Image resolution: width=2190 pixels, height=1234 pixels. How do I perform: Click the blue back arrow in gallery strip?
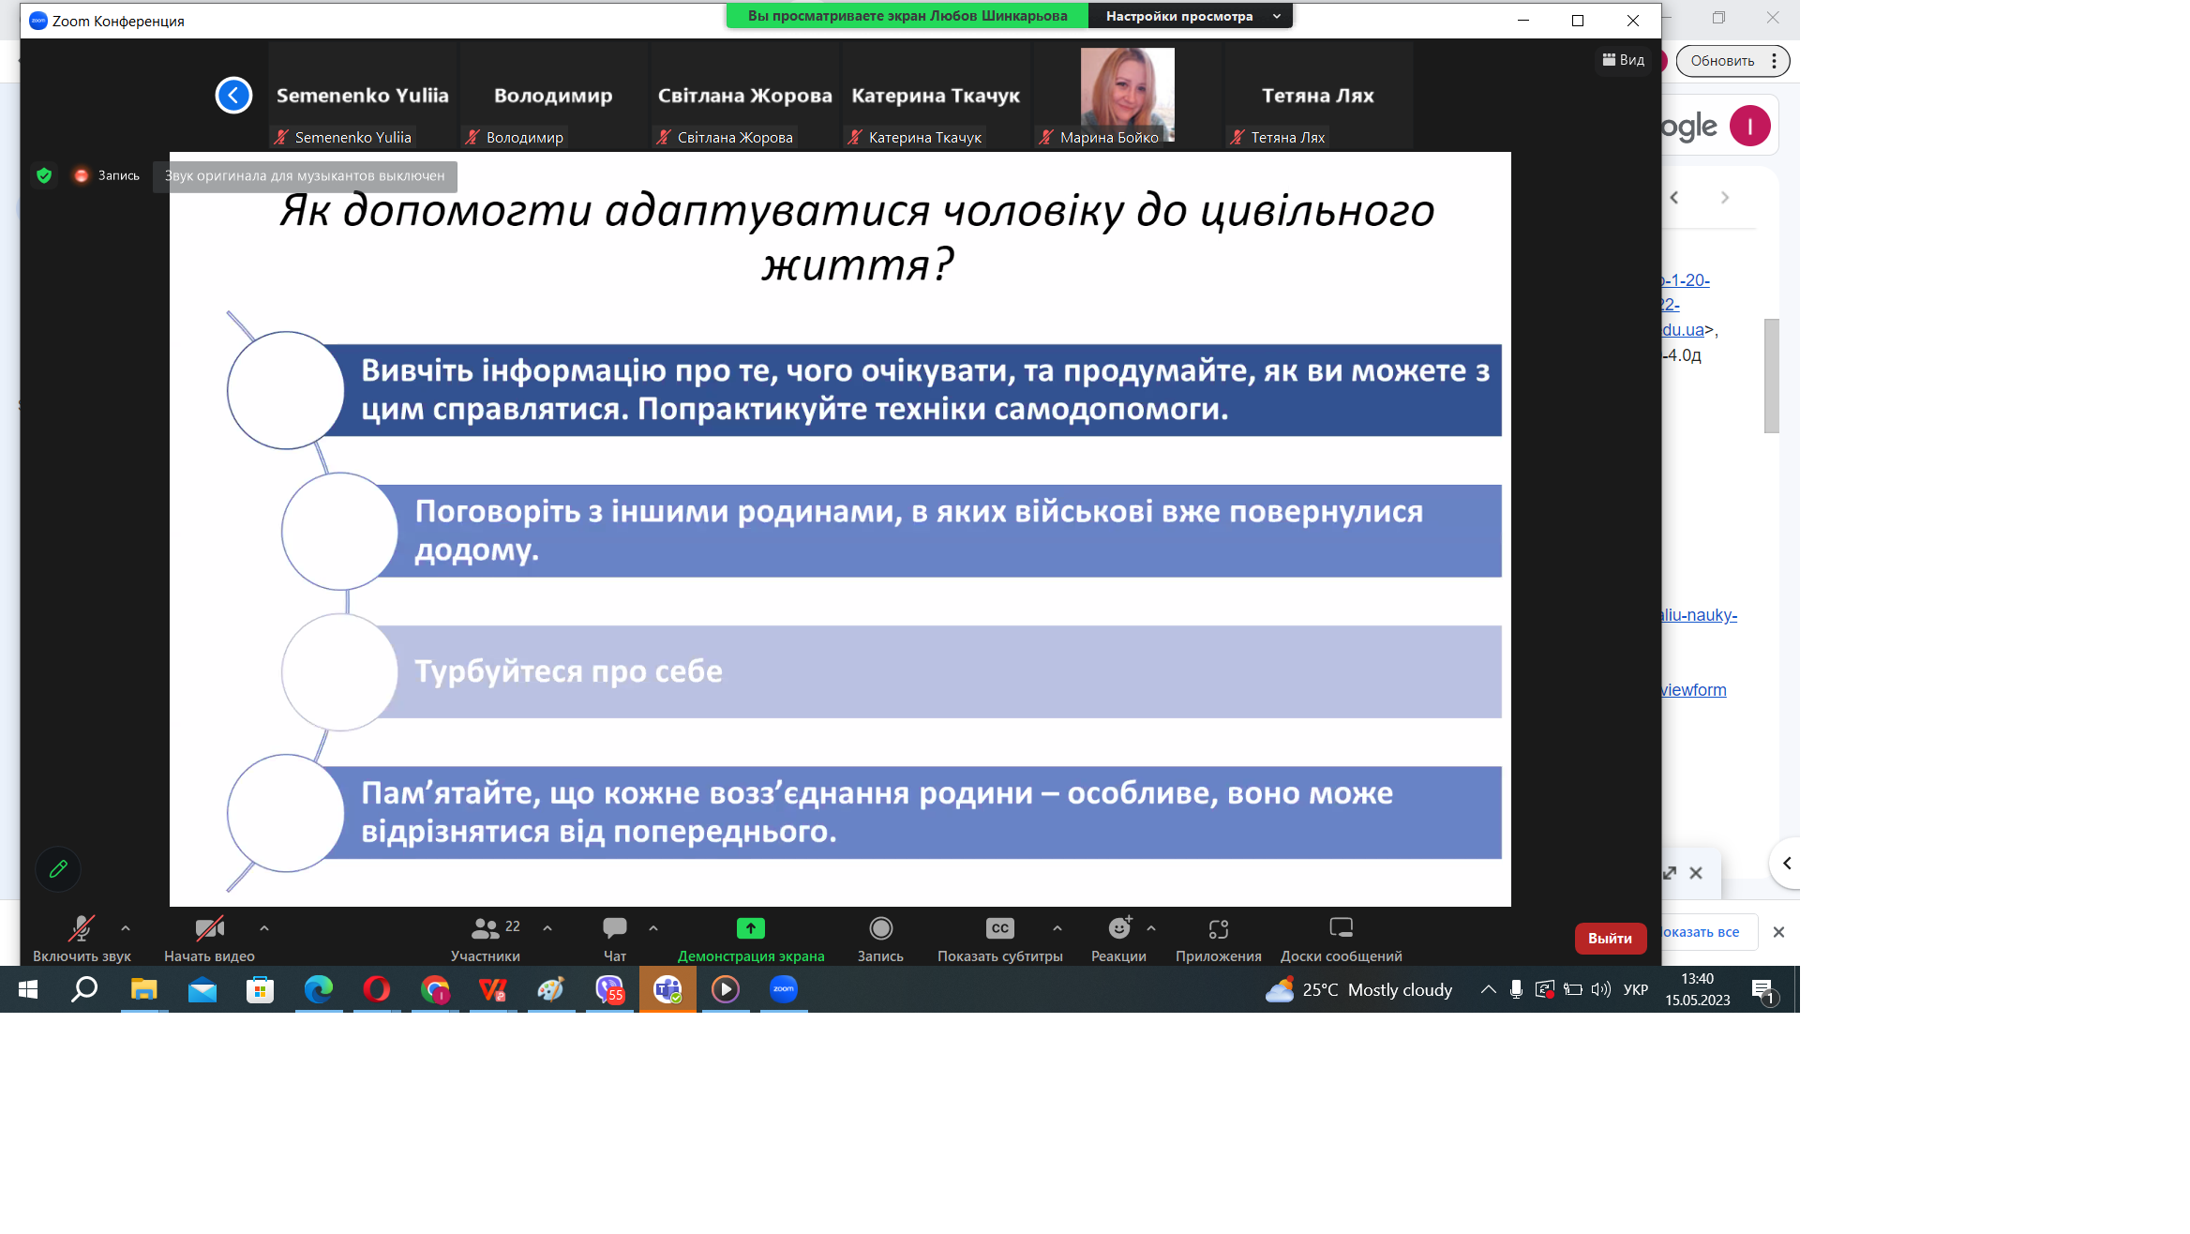[x=233, y=95]
